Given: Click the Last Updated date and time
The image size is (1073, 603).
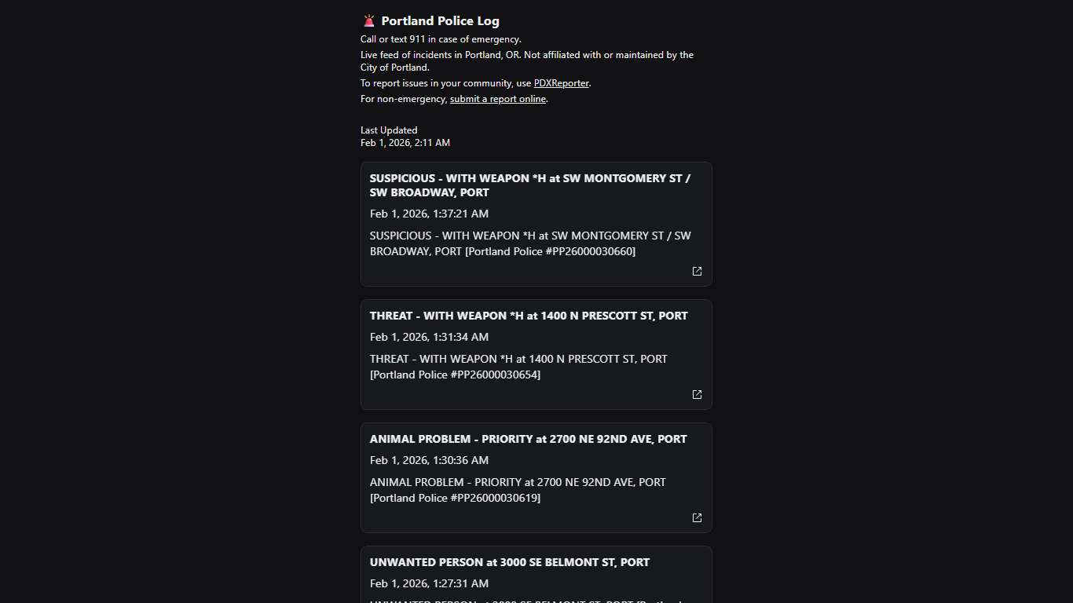Looking at the screenshot, I should (405, 143).
